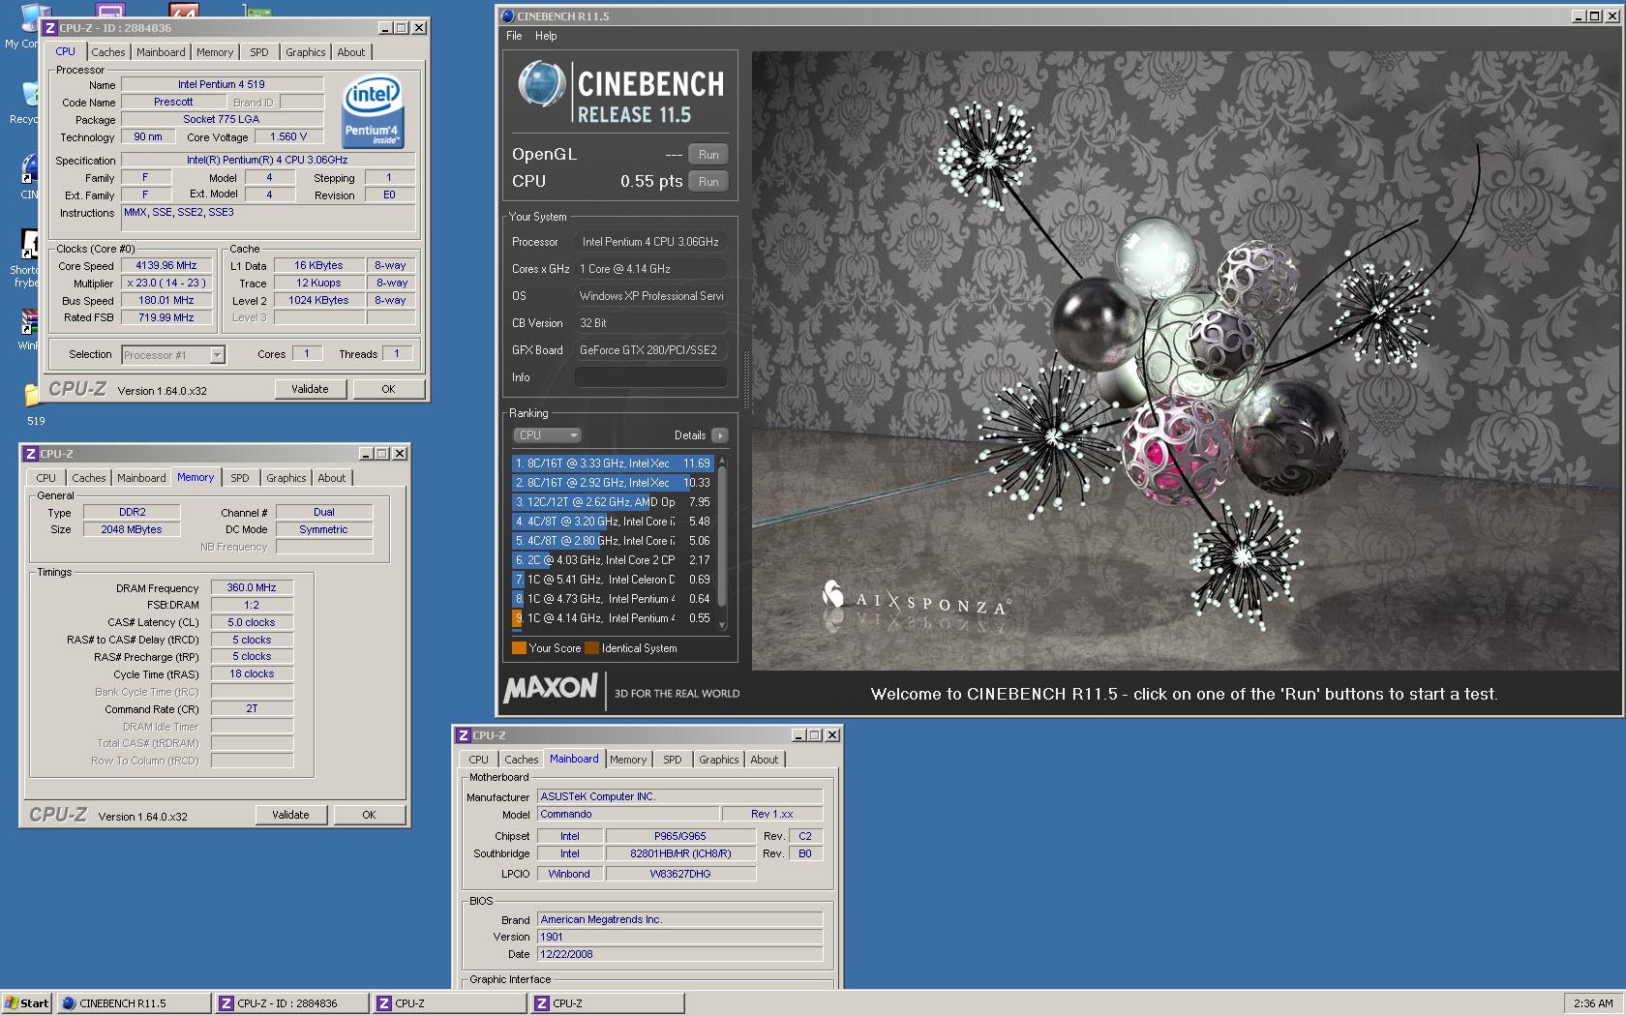The width and height of the screenshot is (1626, 1016).
Task: Click the orange Your Score legend swatch
Action: coord(519,648)
